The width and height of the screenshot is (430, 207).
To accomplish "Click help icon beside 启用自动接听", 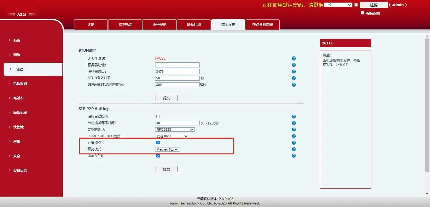I will click(293, 116).
